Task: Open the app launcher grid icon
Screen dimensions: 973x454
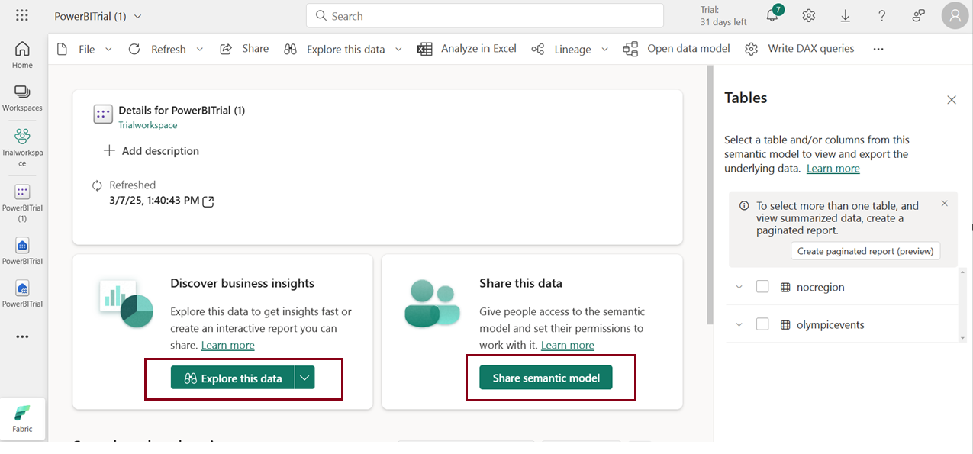Action: [x=22, y=16]
